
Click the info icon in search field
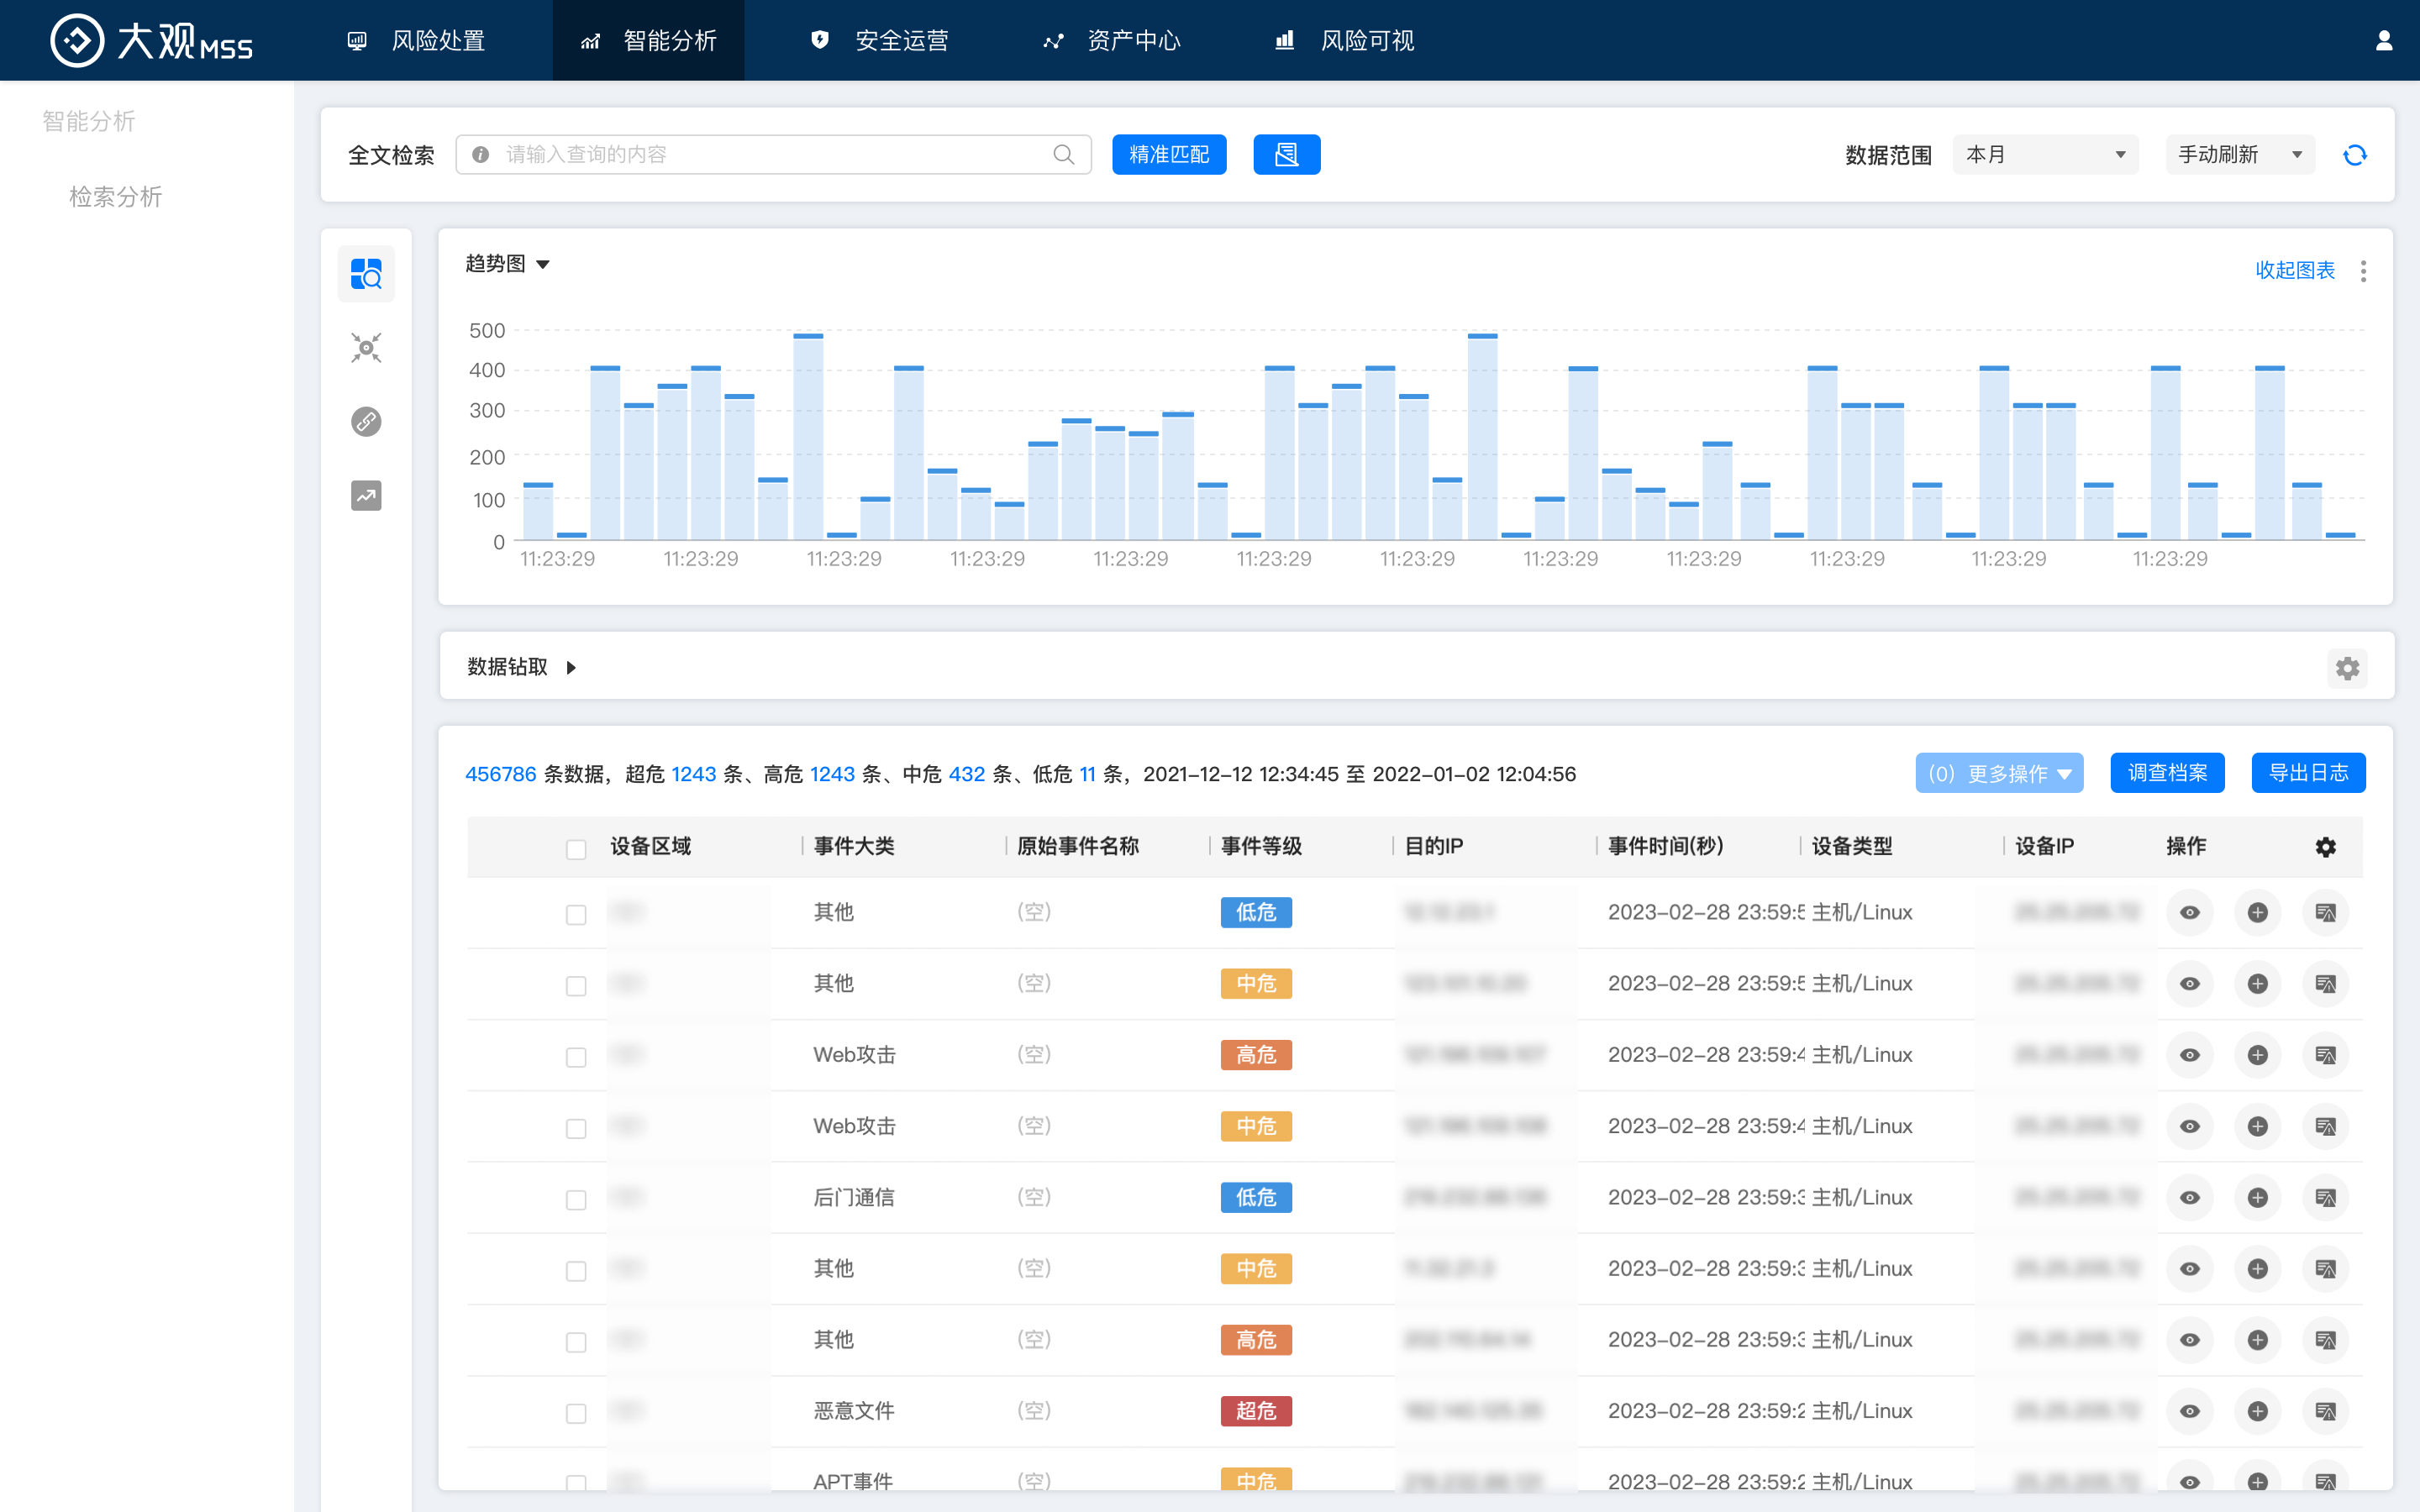[x=481, y=155]
